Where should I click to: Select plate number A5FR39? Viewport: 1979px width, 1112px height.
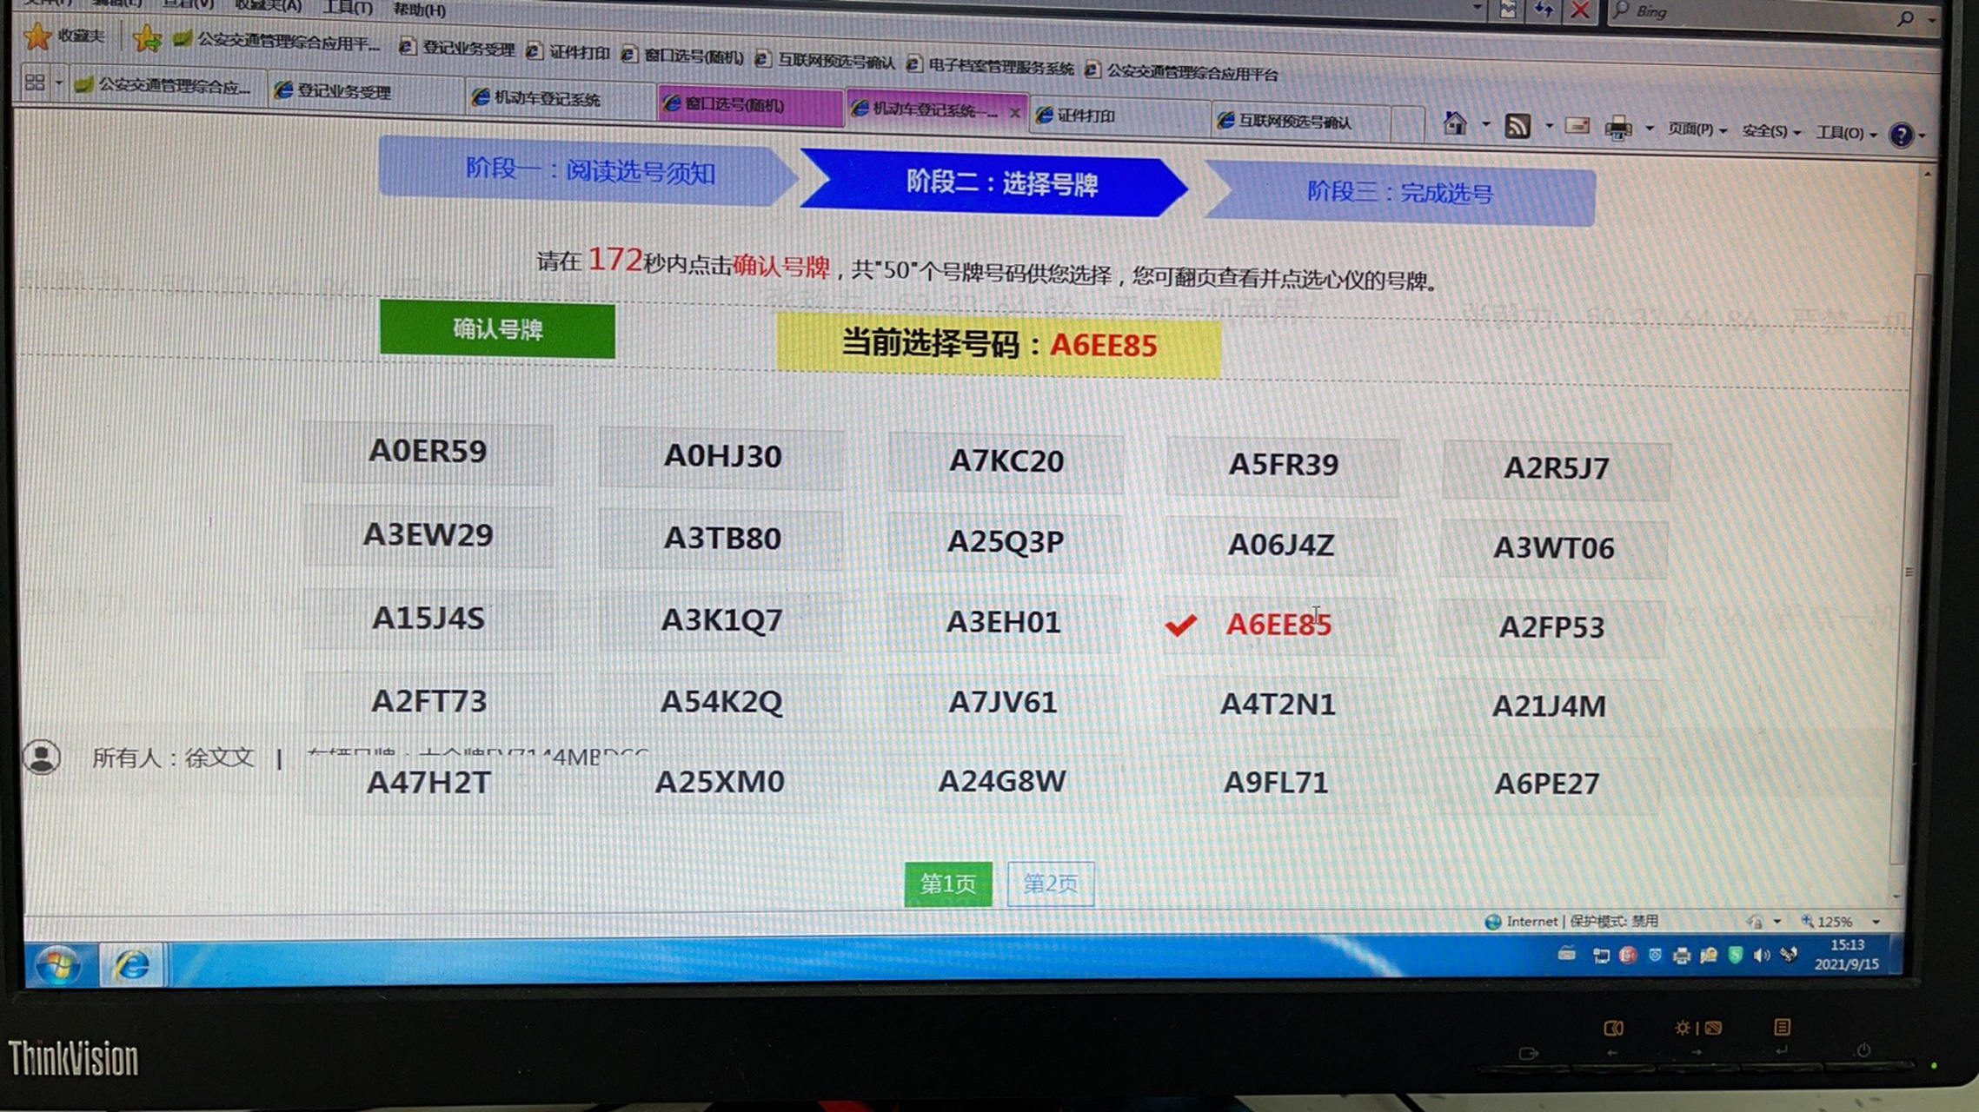[x=1284, y=465]
